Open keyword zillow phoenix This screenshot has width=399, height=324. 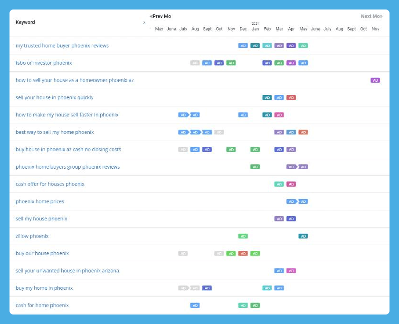pos(32,236)
